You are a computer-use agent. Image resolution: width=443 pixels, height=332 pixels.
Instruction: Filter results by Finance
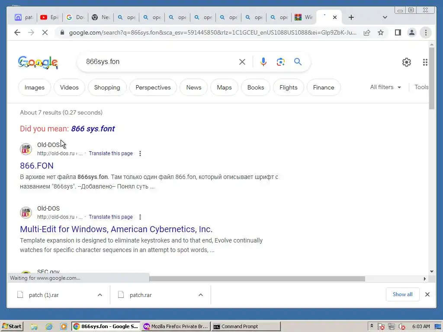(324, 87)
